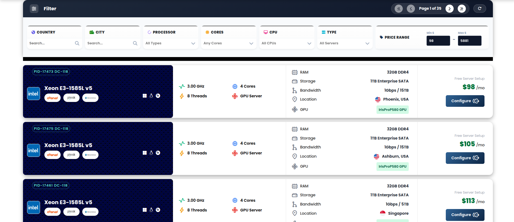The image size is (514, 222).
Task: Configure the $113/mo Singapore server
Action: pos(465,215)
